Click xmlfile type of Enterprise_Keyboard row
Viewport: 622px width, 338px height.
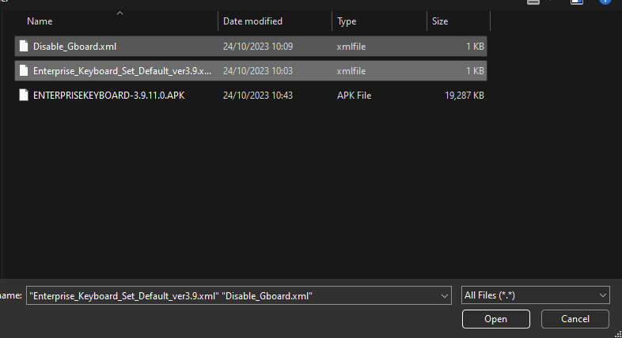coord(351,71)
